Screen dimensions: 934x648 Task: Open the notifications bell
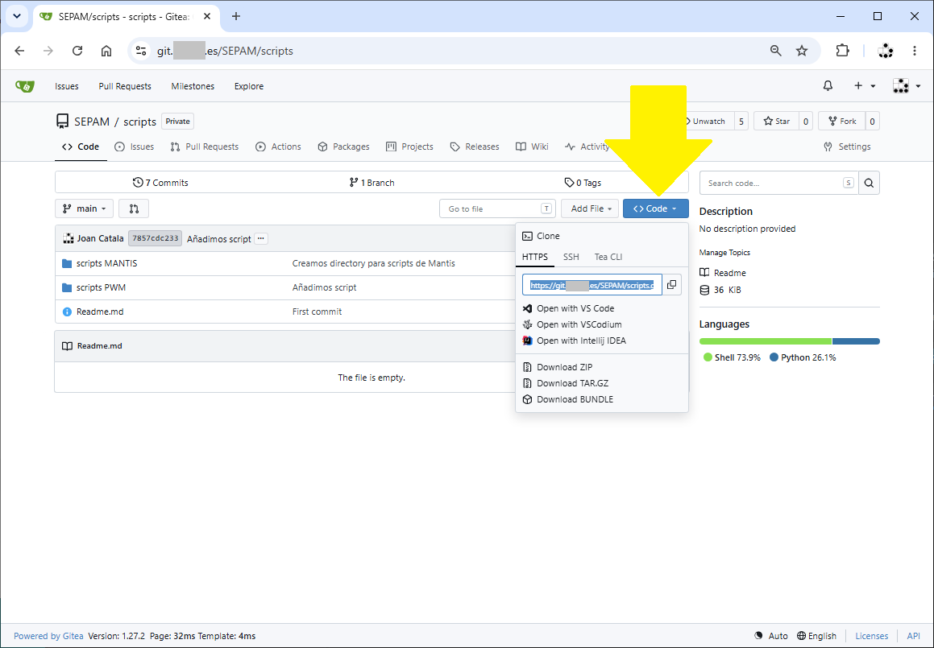(x=828, y=86)
